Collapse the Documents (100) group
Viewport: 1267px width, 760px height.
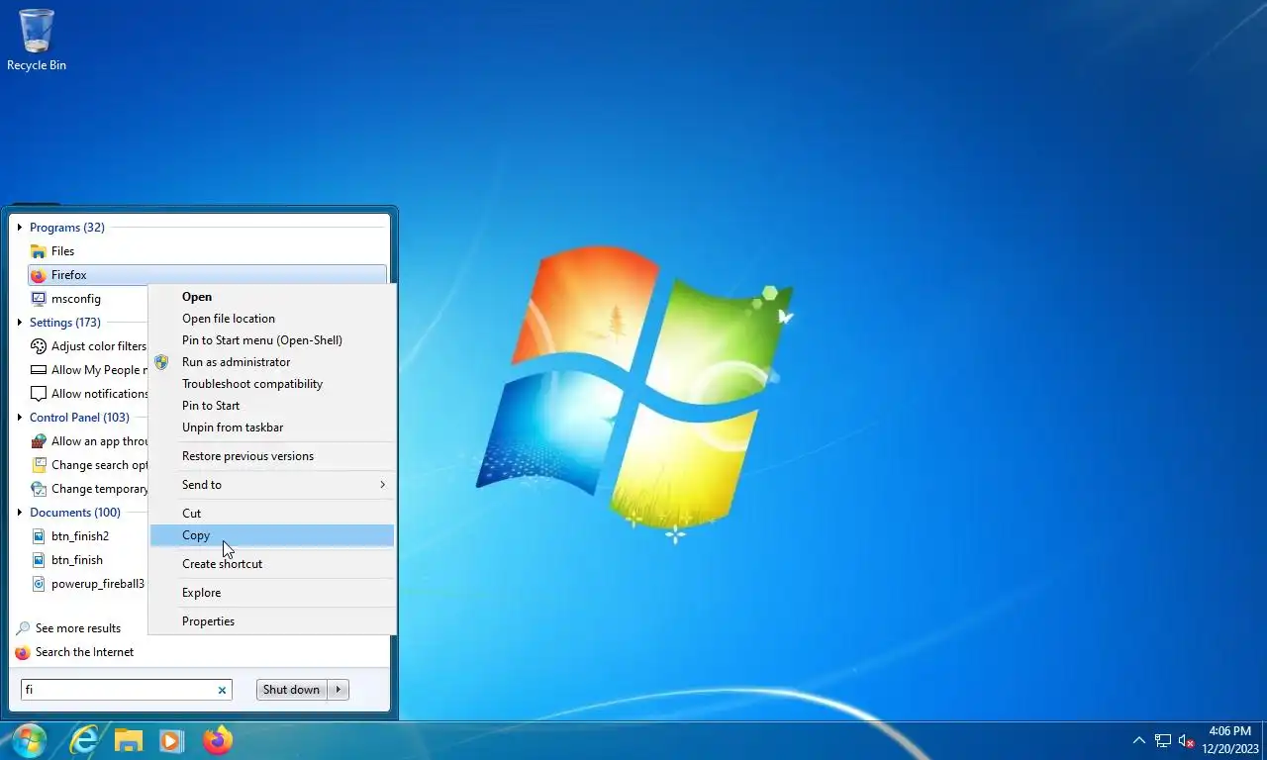20,513
